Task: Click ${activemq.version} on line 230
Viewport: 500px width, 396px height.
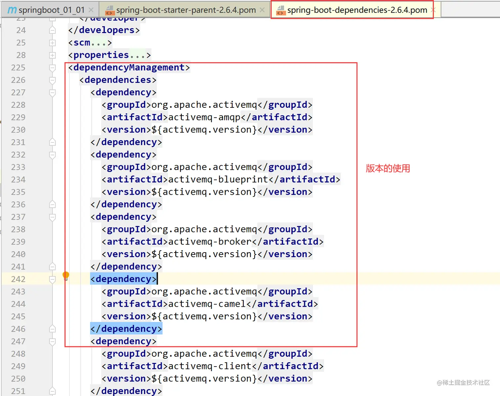Action: pos(204,130)
